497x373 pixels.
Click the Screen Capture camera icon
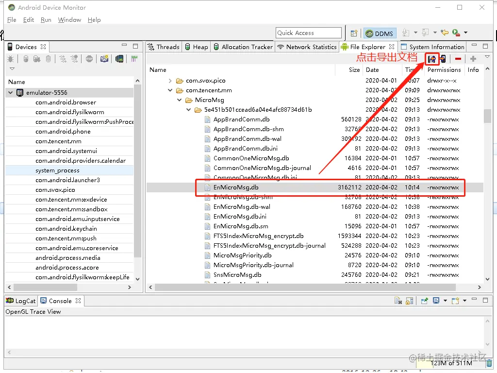click(x=104, y=59)
